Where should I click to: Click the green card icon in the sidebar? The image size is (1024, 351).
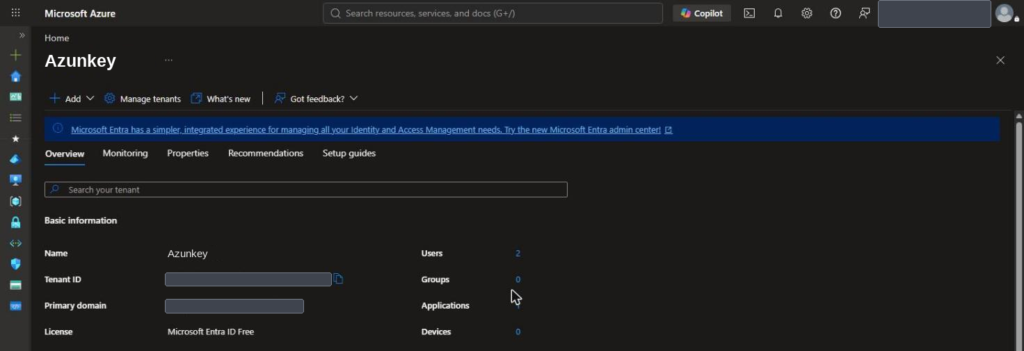tap(15, 285)
